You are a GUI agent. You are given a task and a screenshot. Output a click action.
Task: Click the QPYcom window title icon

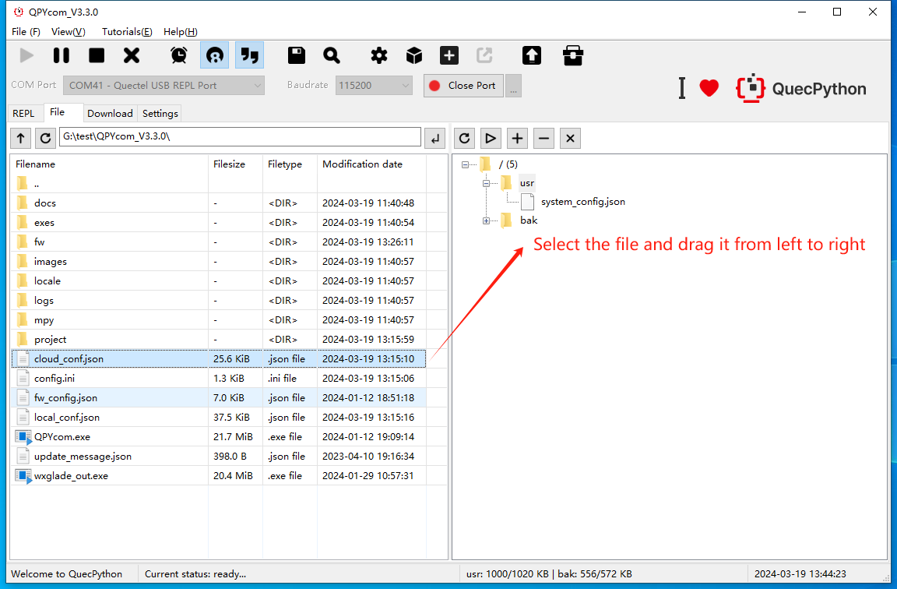[x=19, y=12]
